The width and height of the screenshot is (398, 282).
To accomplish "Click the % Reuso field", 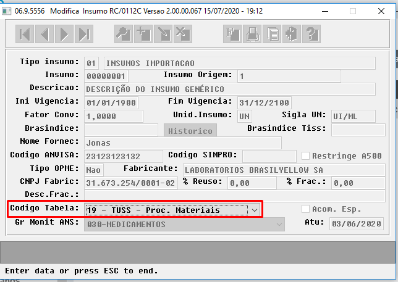I will point(252,183).
